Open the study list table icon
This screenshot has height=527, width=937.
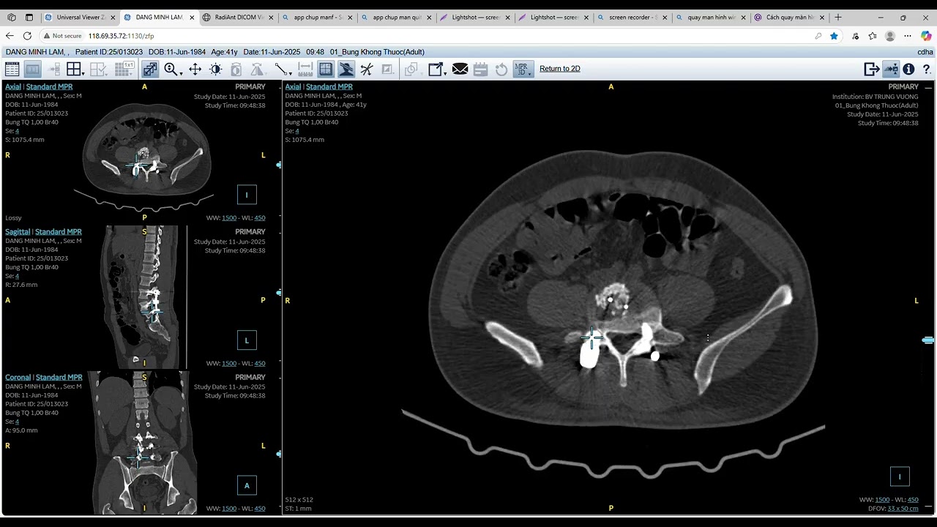[x=12, y=69]
